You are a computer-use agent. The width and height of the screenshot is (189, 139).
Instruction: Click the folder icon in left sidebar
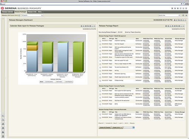click(x=3, y=132)
